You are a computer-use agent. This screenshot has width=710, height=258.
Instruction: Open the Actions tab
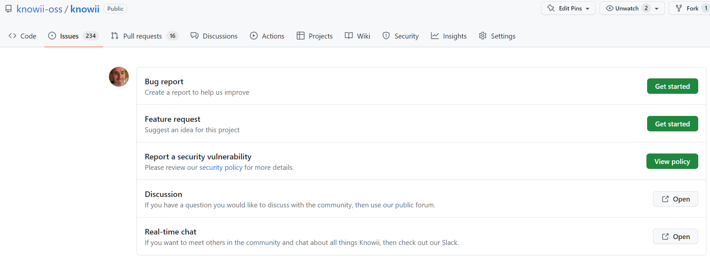coord(267,36)
